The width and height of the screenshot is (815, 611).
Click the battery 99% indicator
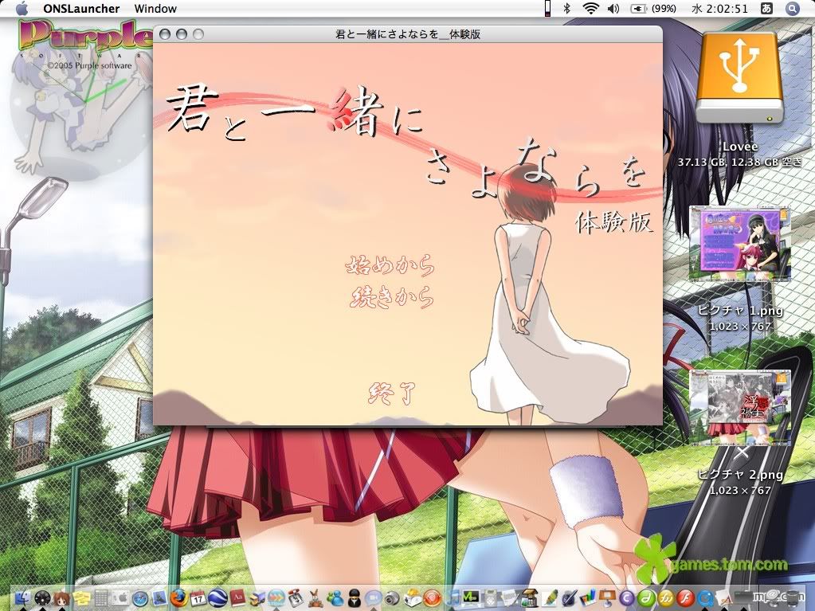click(653, 8)
